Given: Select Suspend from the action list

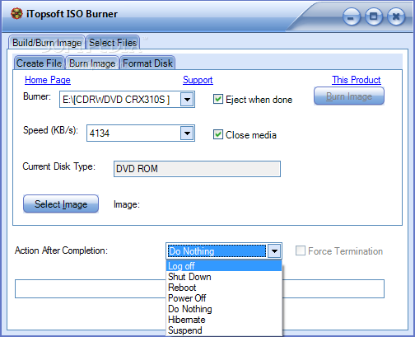Looking at the screenshot, I should (224, 330).
